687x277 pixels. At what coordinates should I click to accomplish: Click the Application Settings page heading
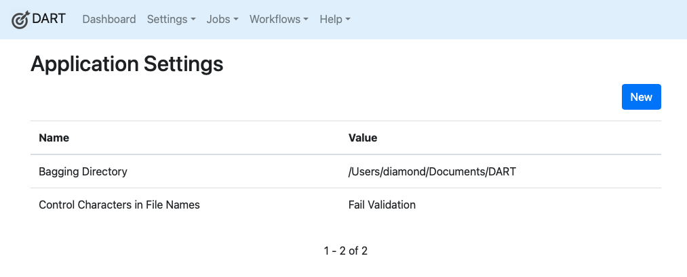tap(127, 64)
